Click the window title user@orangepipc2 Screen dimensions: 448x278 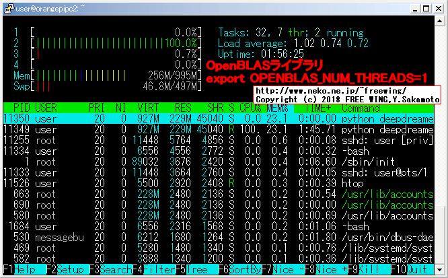(x=50, y=9)
